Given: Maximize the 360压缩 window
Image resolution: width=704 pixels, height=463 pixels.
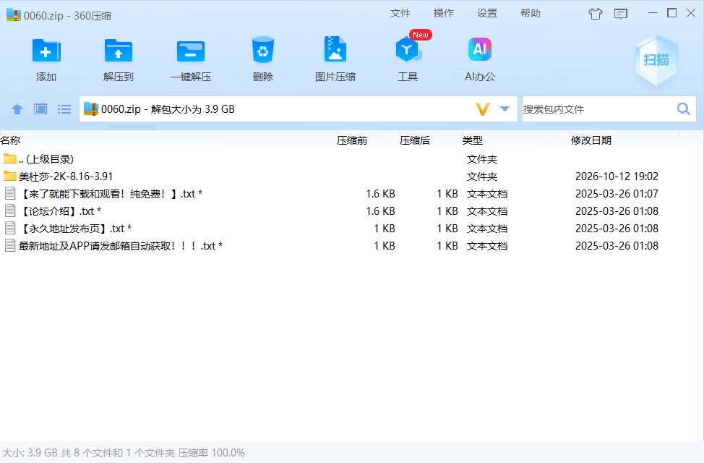Looking at the screenshot, I should tap(671, 13).
